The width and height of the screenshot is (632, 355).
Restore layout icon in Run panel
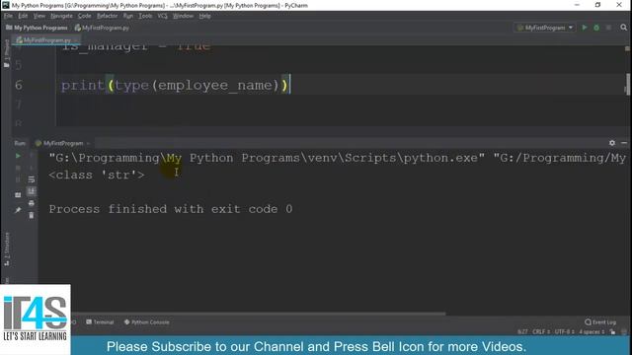tap(18, 195)
